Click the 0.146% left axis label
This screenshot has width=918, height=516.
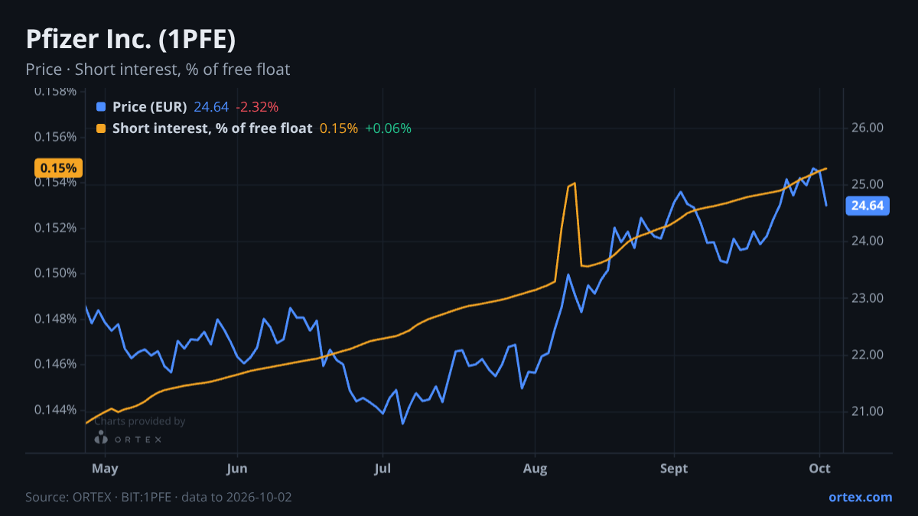coord(55,364)
